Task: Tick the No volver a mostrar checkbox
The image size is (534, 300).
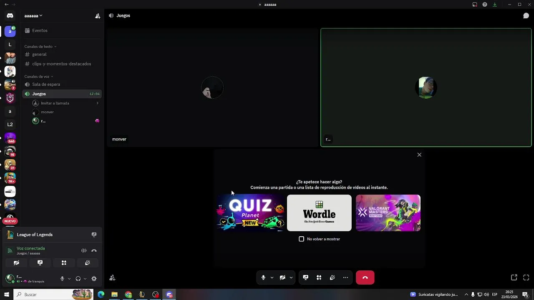Action: (302, 239)
